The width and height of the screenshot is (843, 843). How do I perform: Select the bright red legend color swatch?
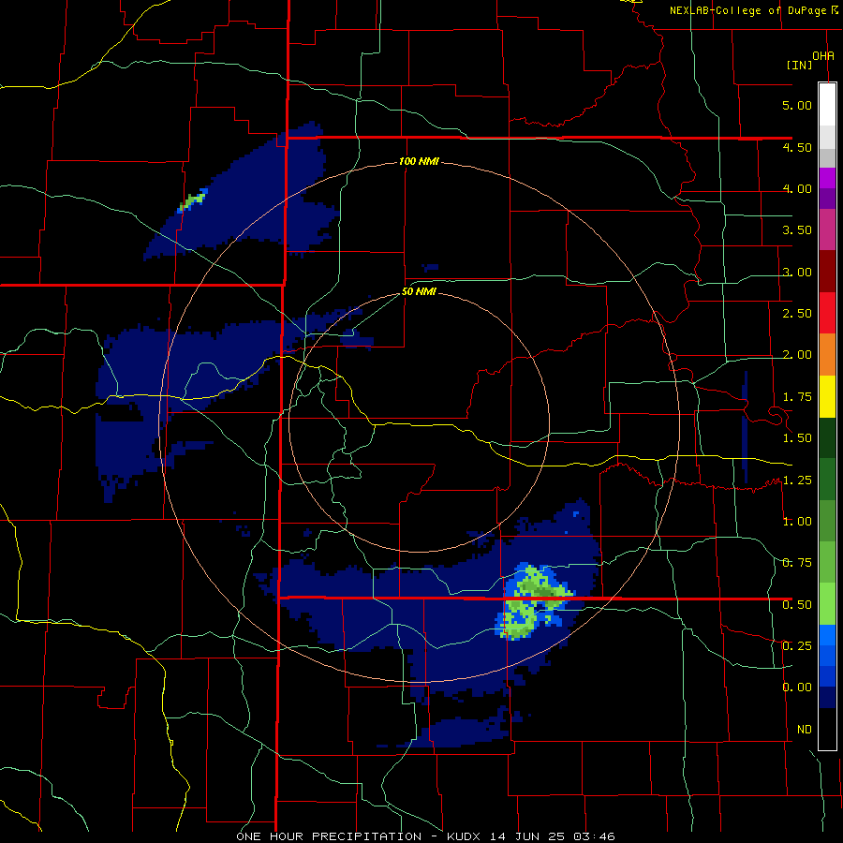click(827, 313)
